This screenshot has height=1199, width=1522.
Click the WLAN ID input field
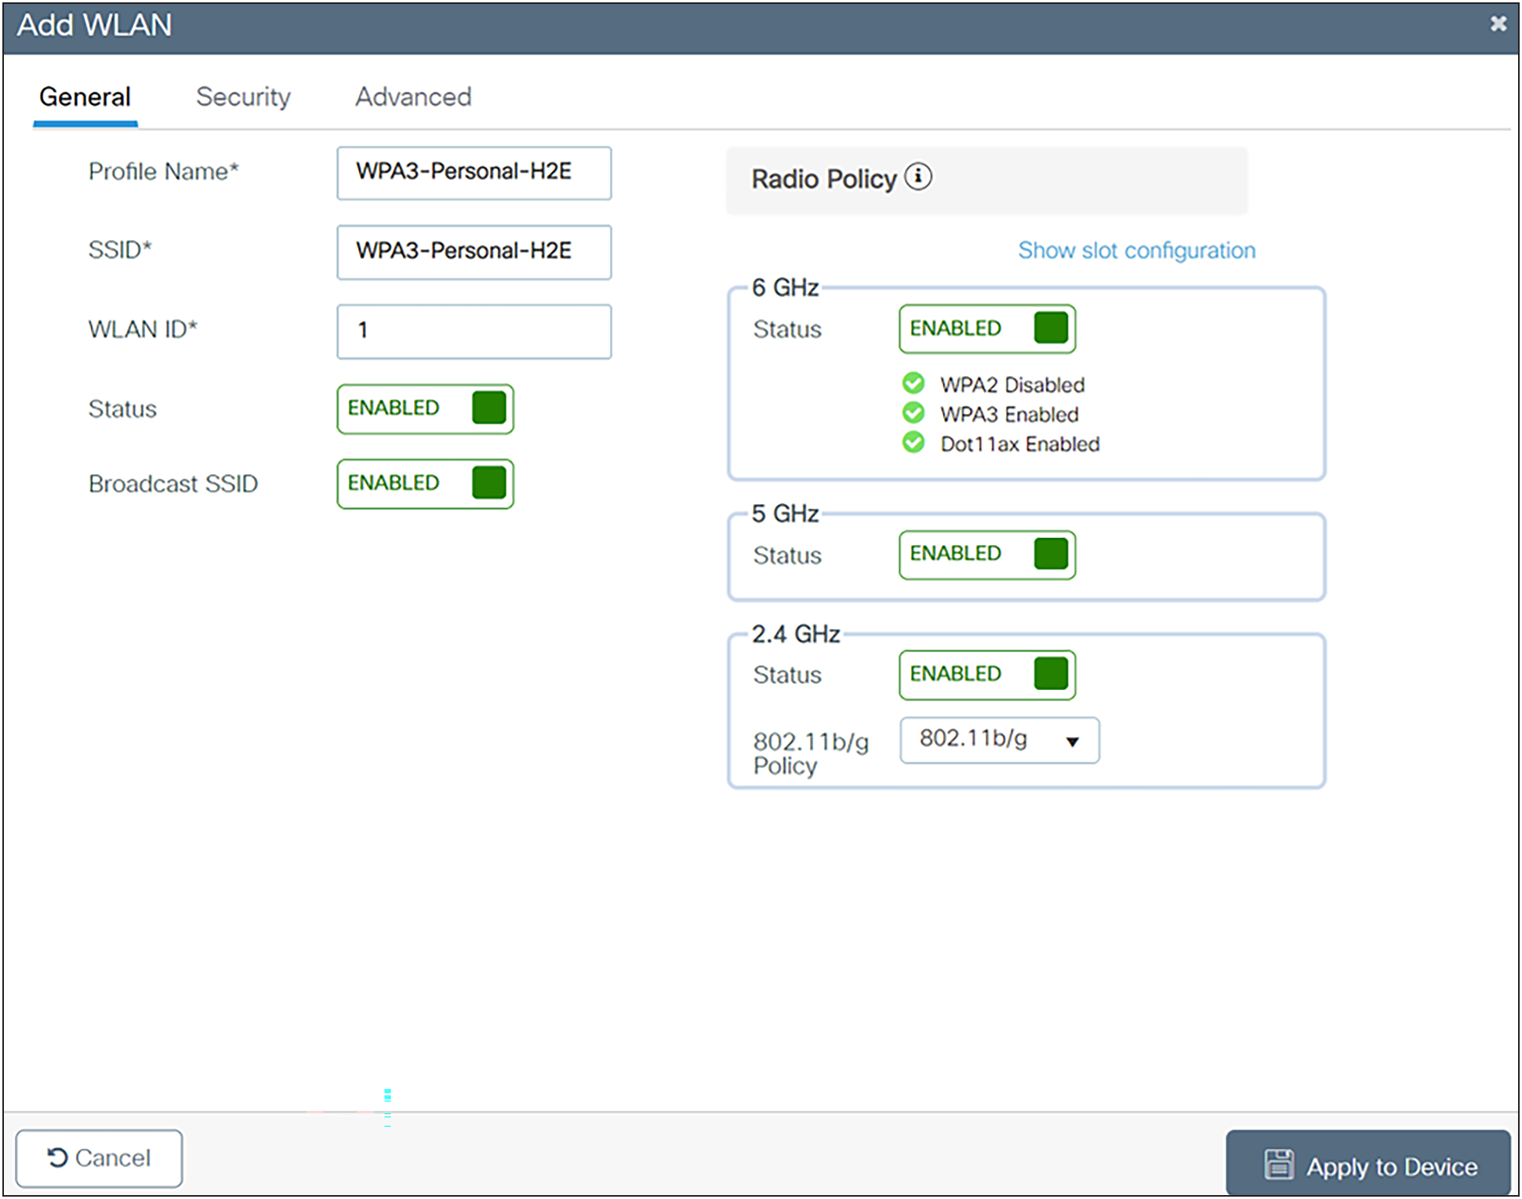pos(474,331)
